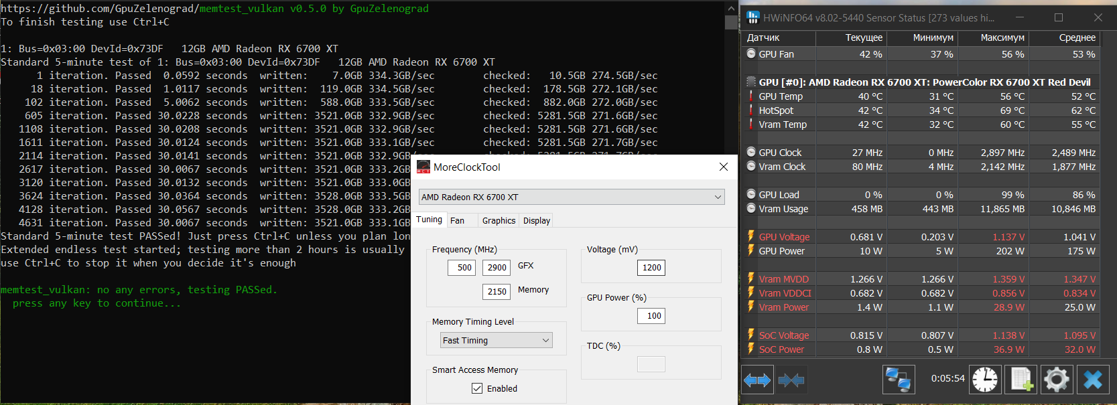Viewport: 1117px width, 405px height.
Task: Click the GPU Fan current value 42 %
Action: (x=870, y=54)
